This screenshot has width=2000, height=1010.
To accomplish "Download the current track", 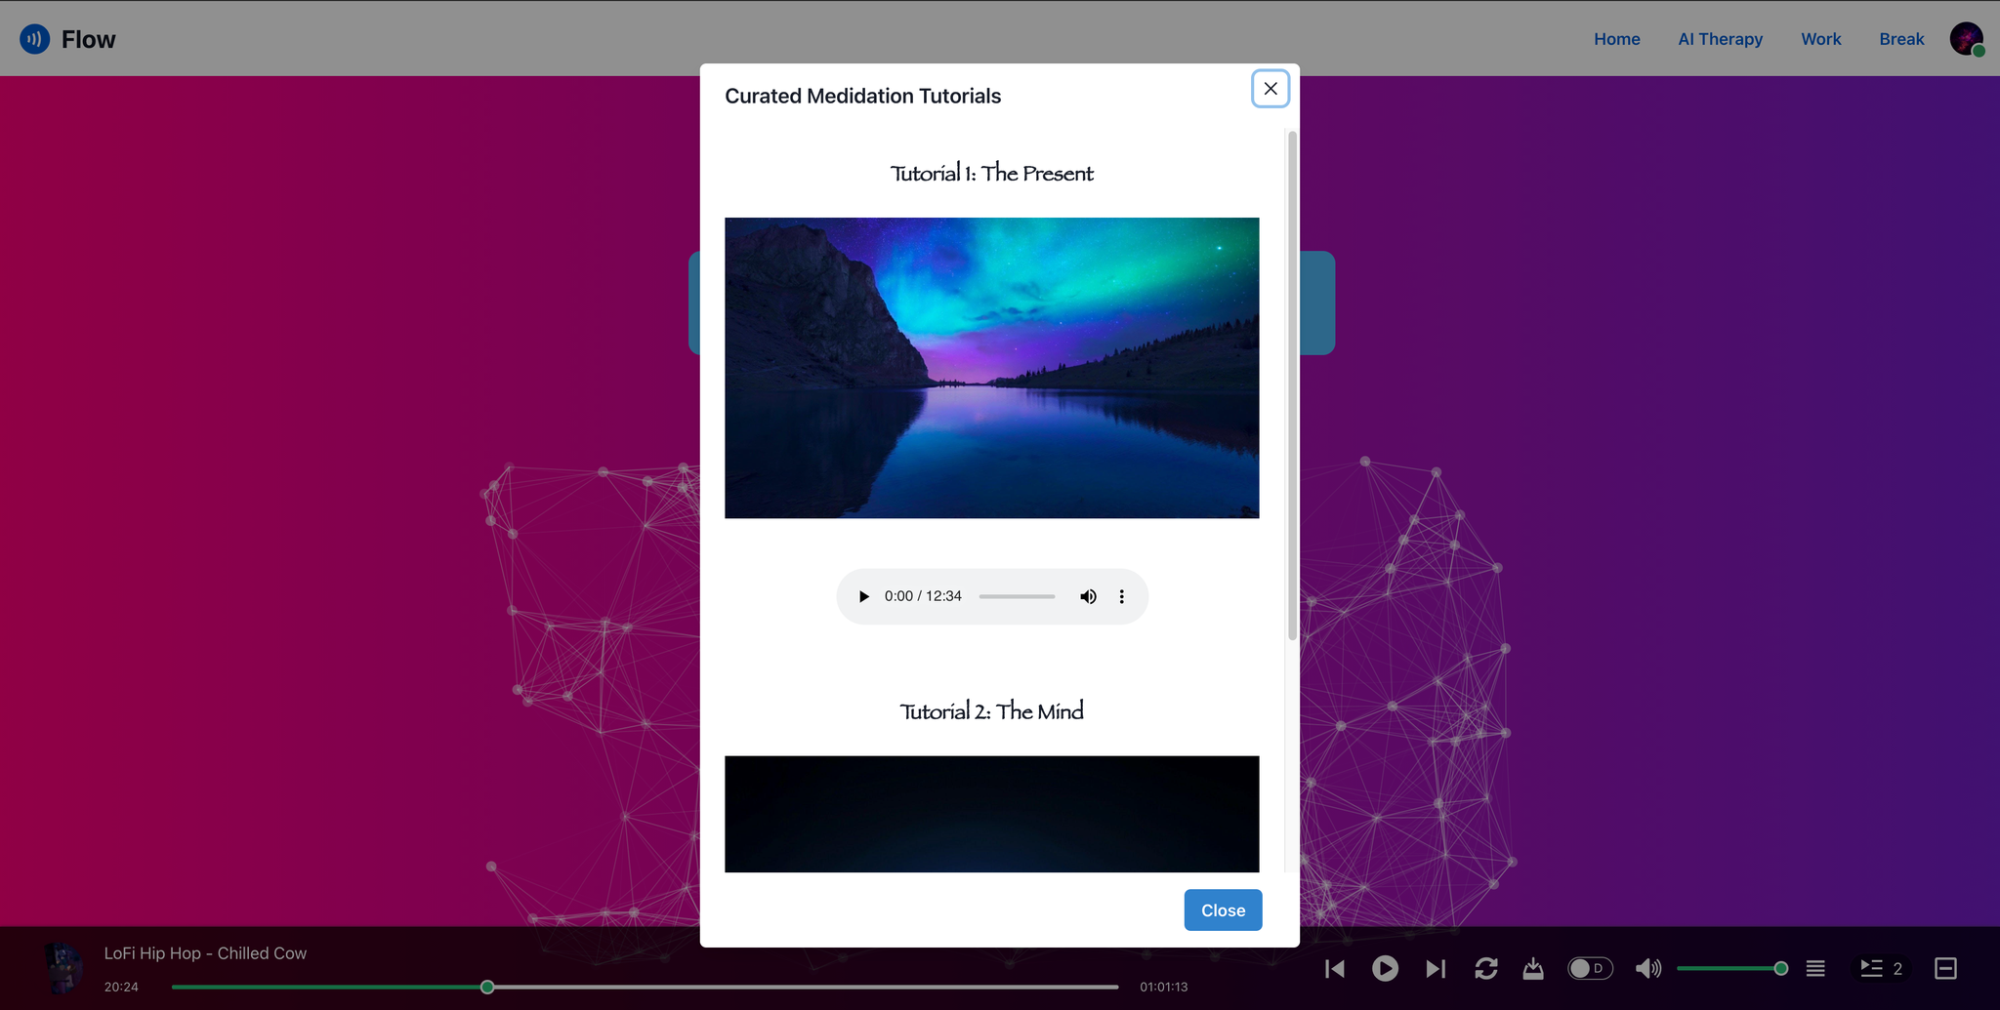I will [x=1533, y=968].
